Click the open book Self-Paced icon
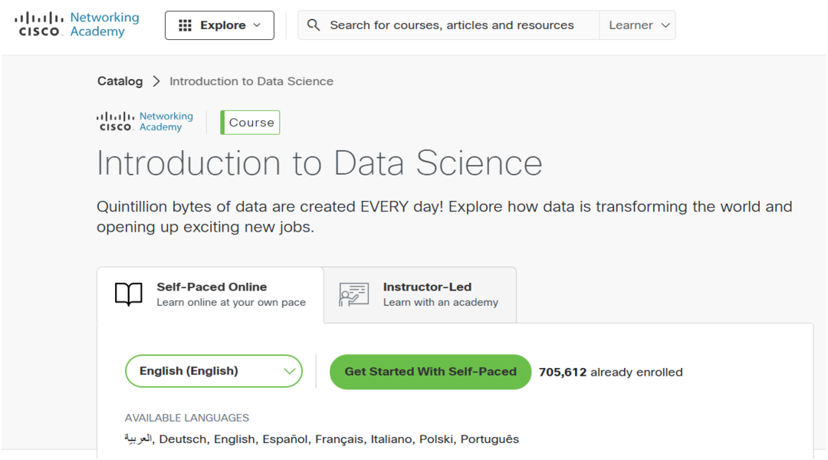This screenshot has height=460, width=828. (129, 294)
